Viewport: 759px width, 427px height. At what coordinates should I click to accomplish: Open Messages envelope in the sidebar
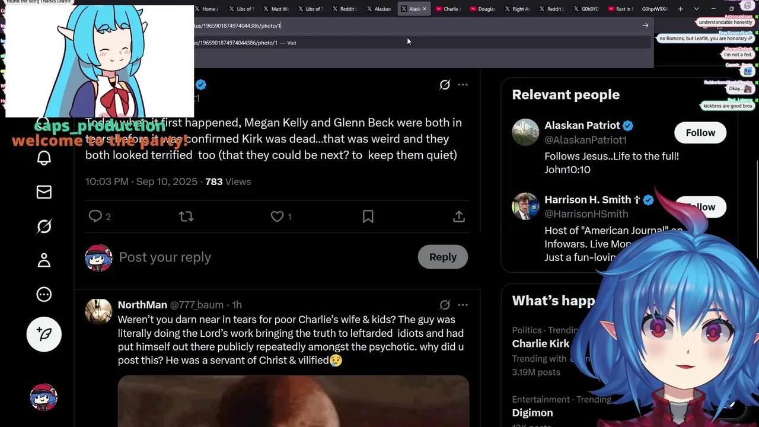coord(44,192)
